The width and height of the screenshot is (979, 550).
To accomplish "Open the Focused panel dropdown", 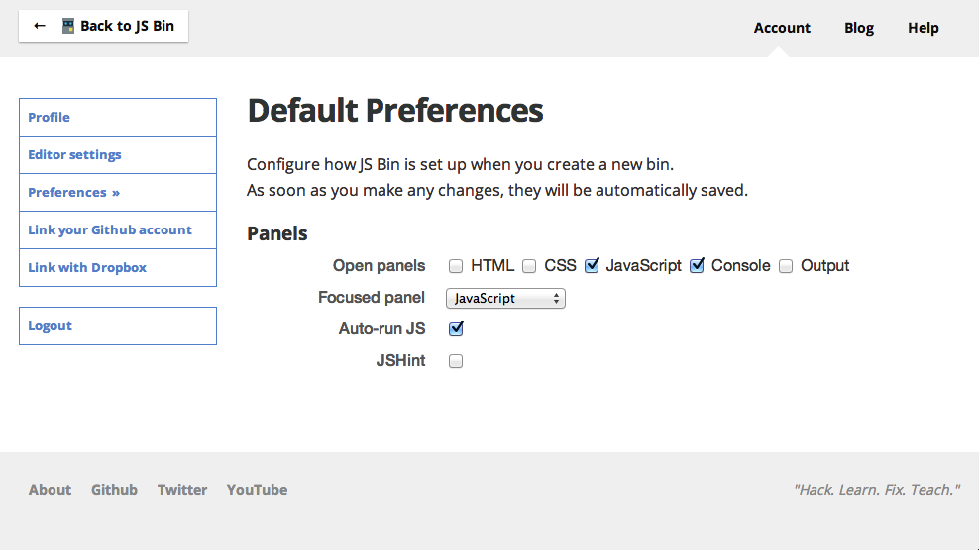I will pyautogui.click(x=505, y=298).
